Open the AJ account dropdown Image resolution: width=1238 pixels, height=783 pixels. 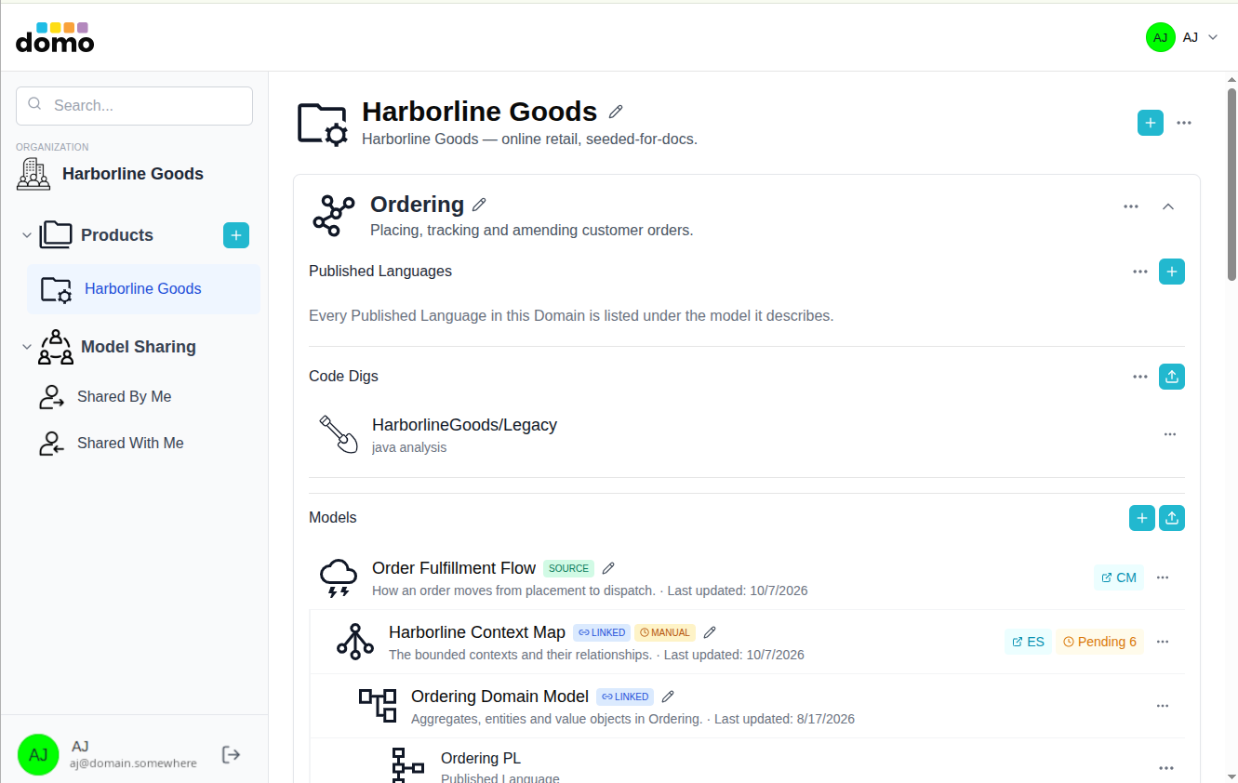point(1182,37)
